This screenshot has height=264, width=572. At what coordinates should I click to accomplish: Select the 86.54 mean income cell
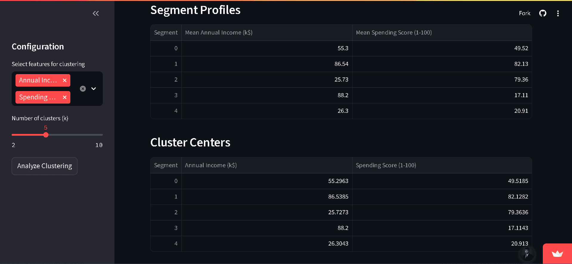click(267, 64)
